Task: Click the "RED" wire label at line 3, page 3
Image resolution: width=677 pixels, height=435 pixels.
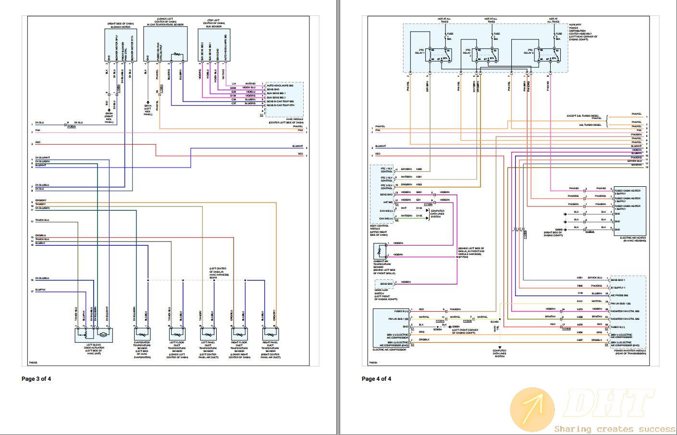Action: pyautogui.click(x=38, y=143)
